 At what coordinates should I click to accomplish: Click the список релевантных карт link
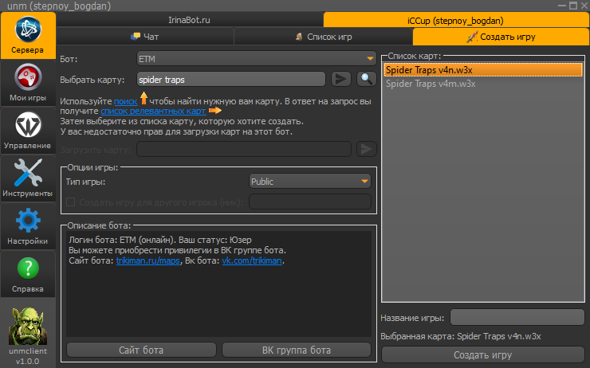point(153,112)
